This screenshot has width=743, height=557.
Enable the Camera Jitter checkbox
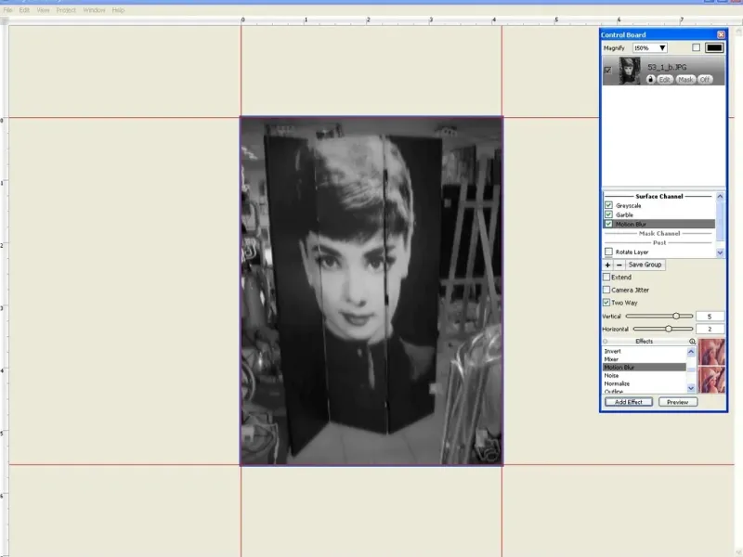coord(607,291)
